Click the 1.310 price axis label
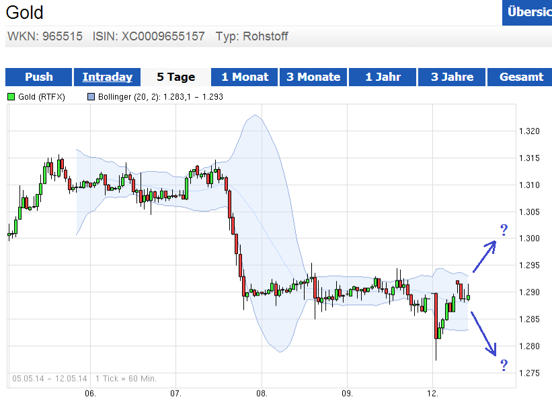 pos(529,185)
